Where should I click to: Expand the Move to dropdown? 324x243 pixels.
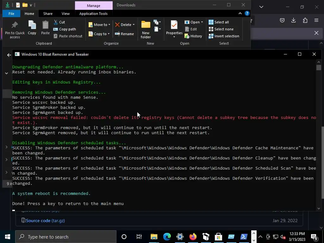(x=109, y=25)
